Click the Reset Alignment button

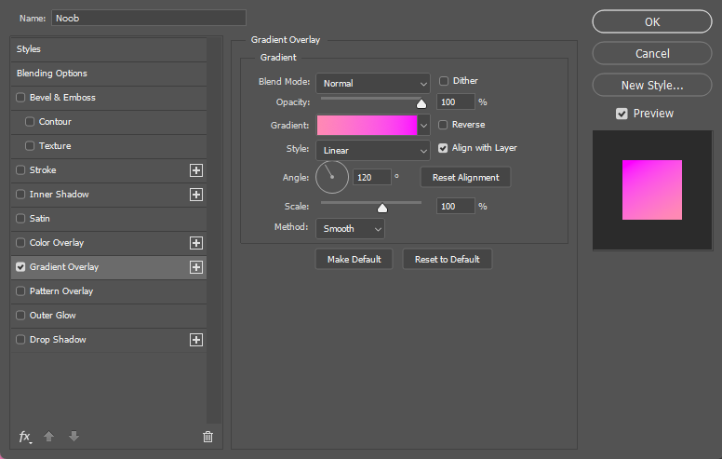(465, 177)
